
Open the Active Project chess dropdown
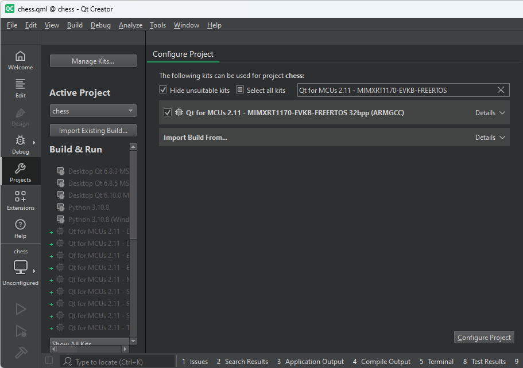[93, 111]
